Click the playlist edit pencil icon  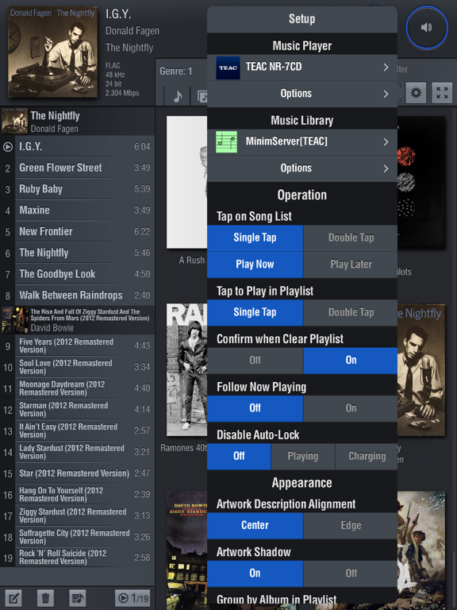[13, 598]
